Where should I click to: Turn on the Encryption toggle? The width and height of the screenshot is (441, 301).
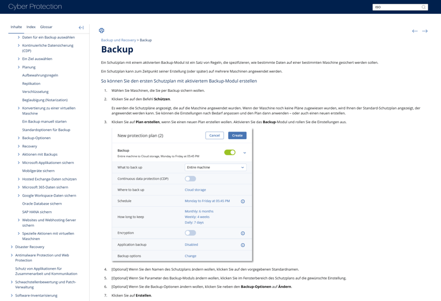click(x=190, y=233)
